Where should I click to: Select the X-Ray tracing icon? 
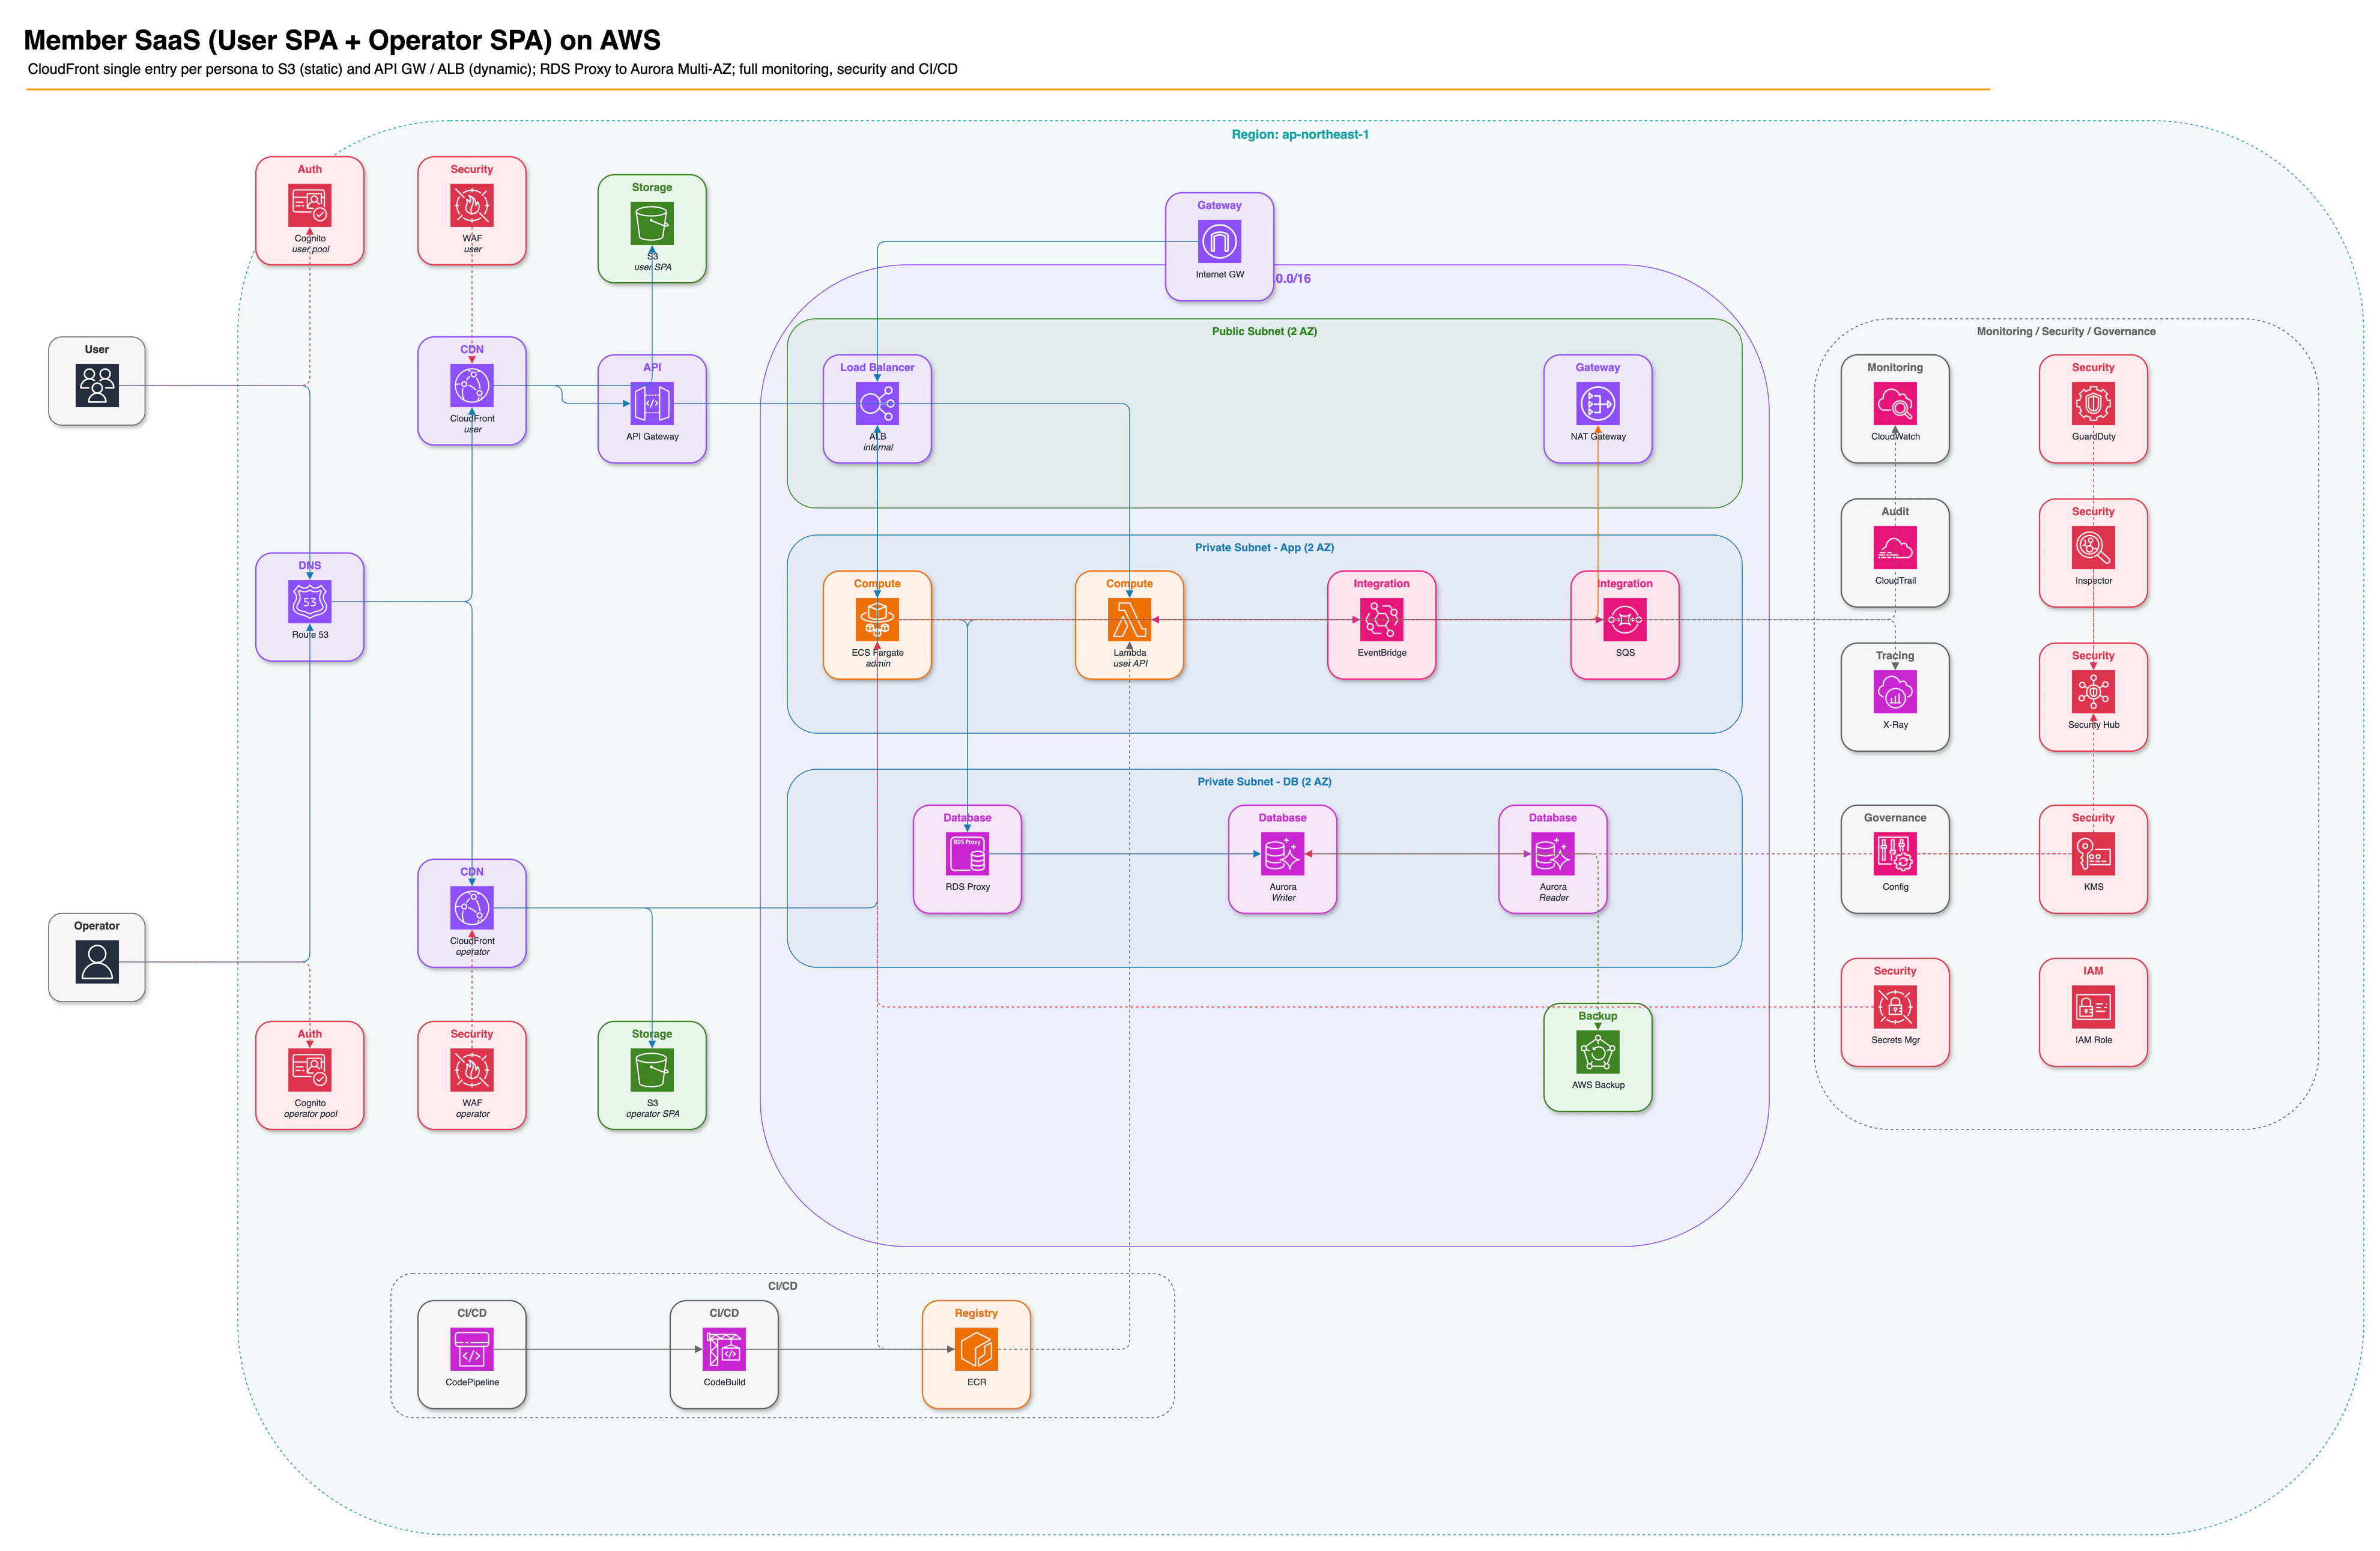coord(1894,691)
